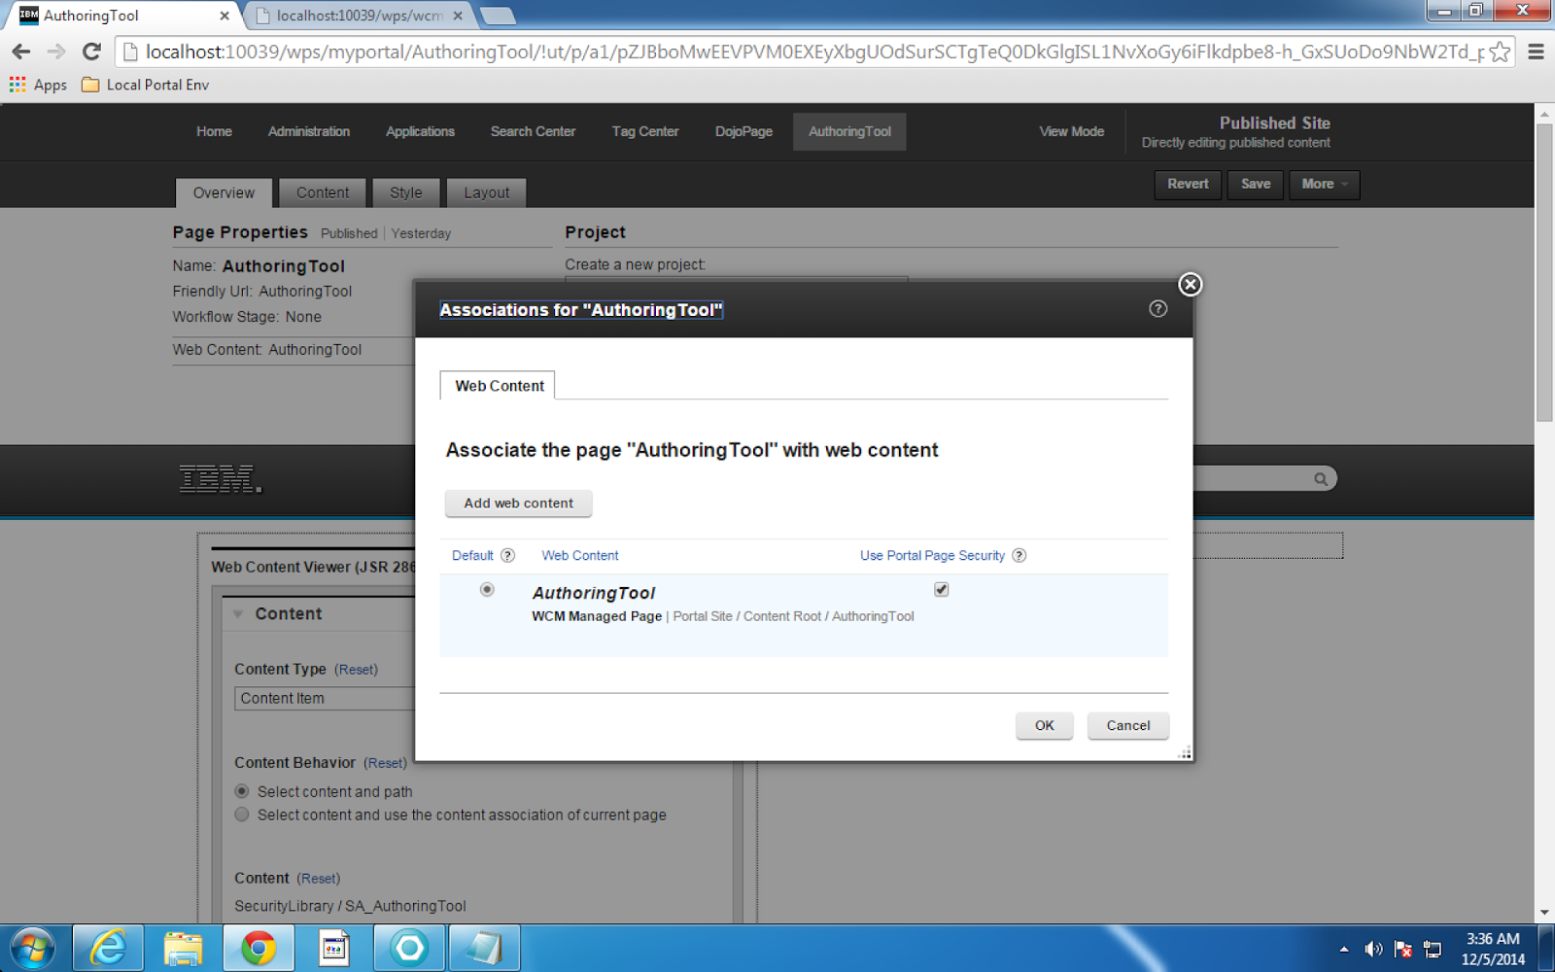This screenshot has width=1555, height=972.
Task: Click the Default column header link
Action: [x=472, y=555]
